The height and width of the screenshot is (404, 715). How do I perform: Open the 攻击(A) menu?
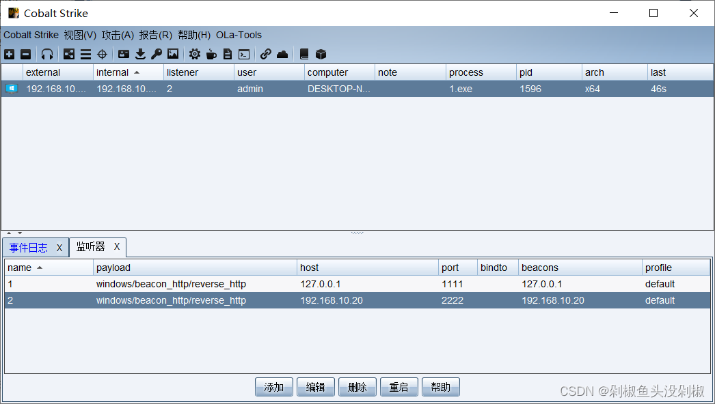pyautogui.click(x=118, y=35)
